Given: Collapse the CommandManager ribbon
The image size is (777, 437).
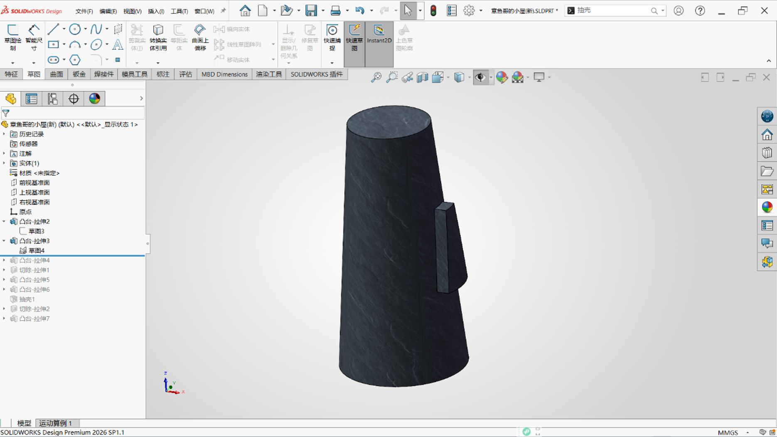Looking at the screenshot, I should (769, 61).
